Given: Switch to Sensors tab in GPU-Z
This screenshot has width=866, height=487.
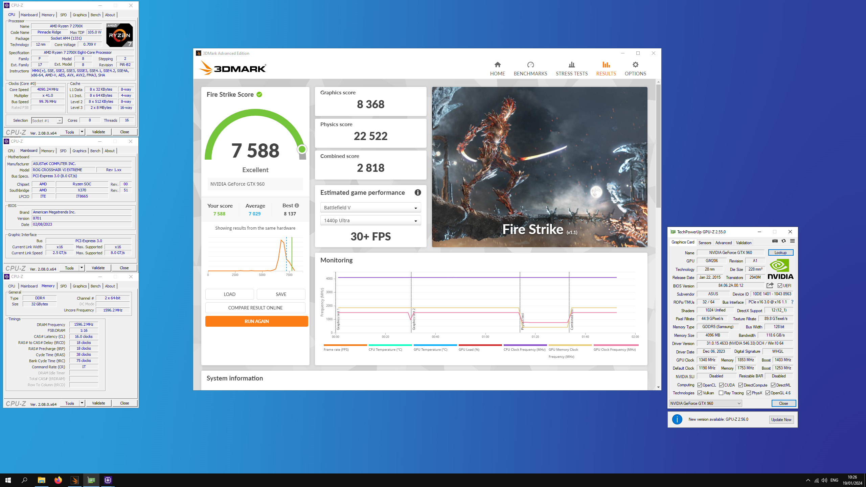Looking at the screenshot, I should [705, 242].
